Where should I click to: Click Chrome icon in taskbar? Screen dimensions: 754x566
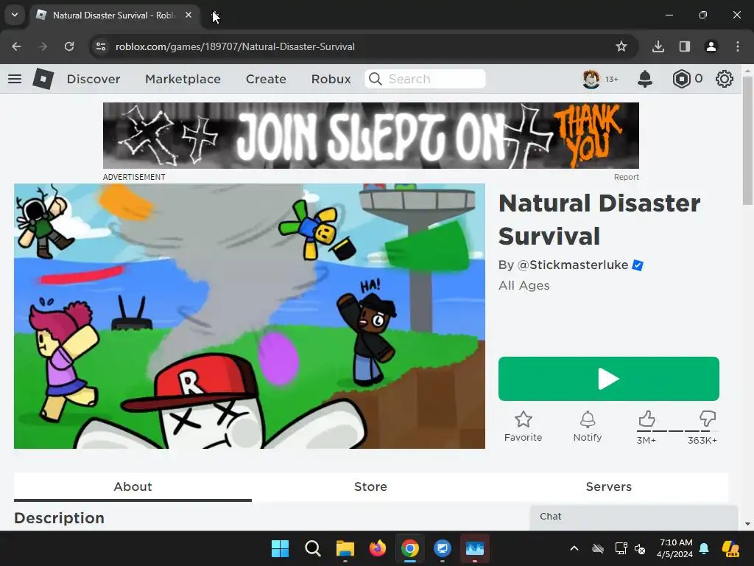pos(410,548)
